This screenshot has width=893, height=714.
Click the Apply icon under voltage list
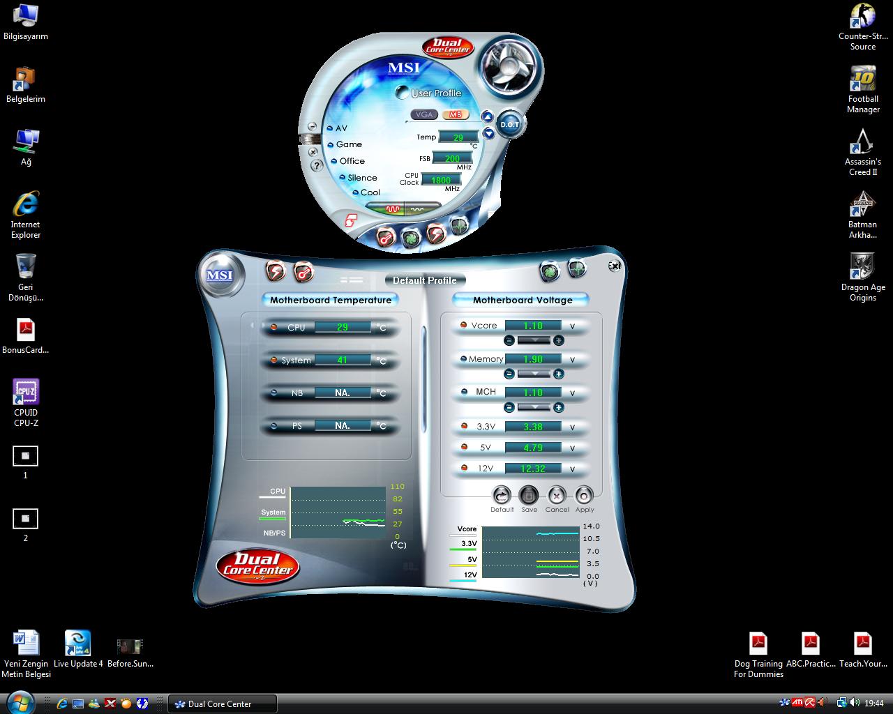[x=584, y=496]
